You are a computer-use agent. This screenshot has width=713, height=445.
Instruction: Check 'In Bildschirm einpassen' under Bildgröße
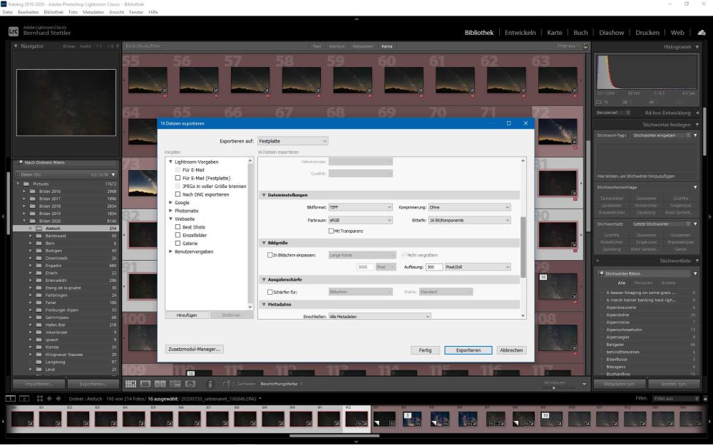tap(269, 255)
